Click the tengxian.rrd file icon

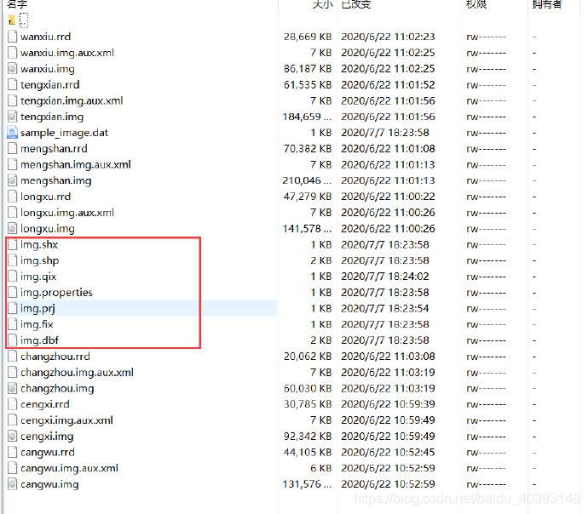[x=13, y=85]
